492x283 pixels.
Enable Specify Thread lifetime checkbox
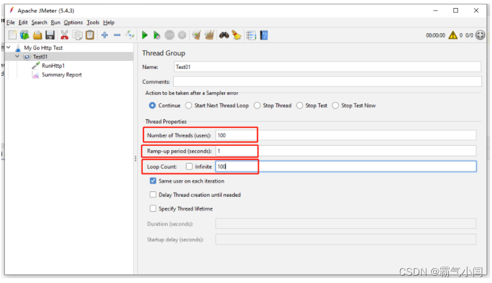153,209
